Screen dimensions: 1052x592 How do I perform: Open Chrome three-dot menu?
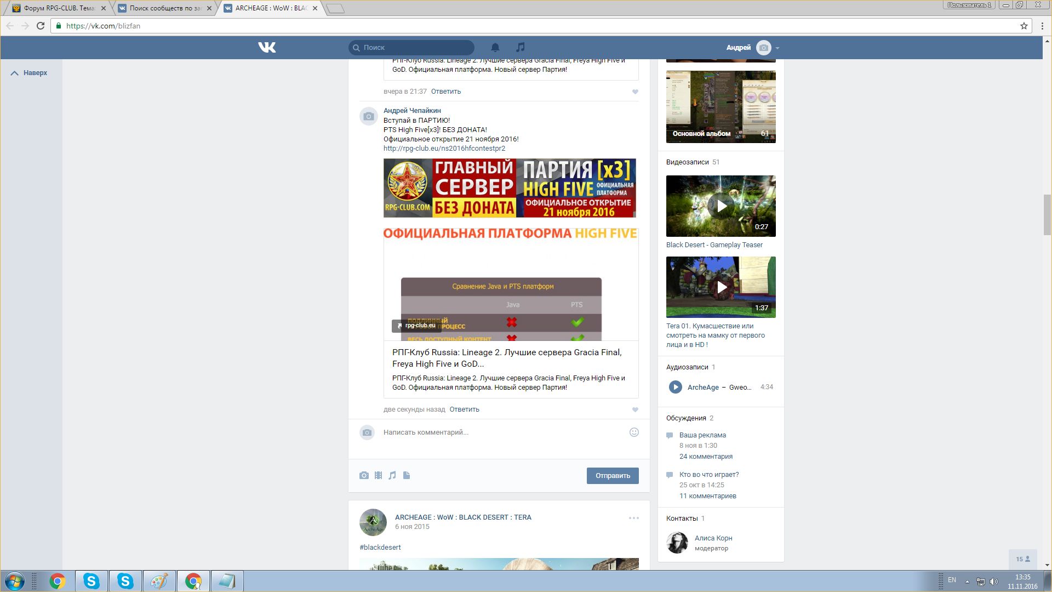(x=1042, y=26)
